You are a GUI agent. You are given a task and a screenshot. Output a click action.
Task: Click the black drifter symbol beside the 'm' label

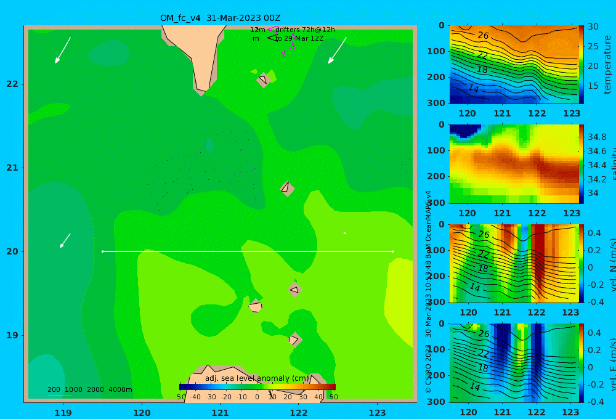pos(272,38)
